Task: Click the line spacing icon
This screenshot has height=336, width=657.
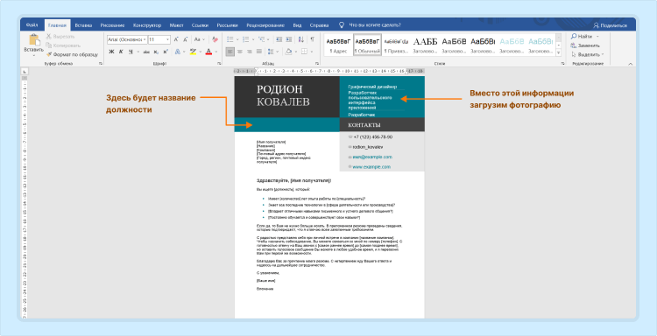Action: click(x=271, y=52)
